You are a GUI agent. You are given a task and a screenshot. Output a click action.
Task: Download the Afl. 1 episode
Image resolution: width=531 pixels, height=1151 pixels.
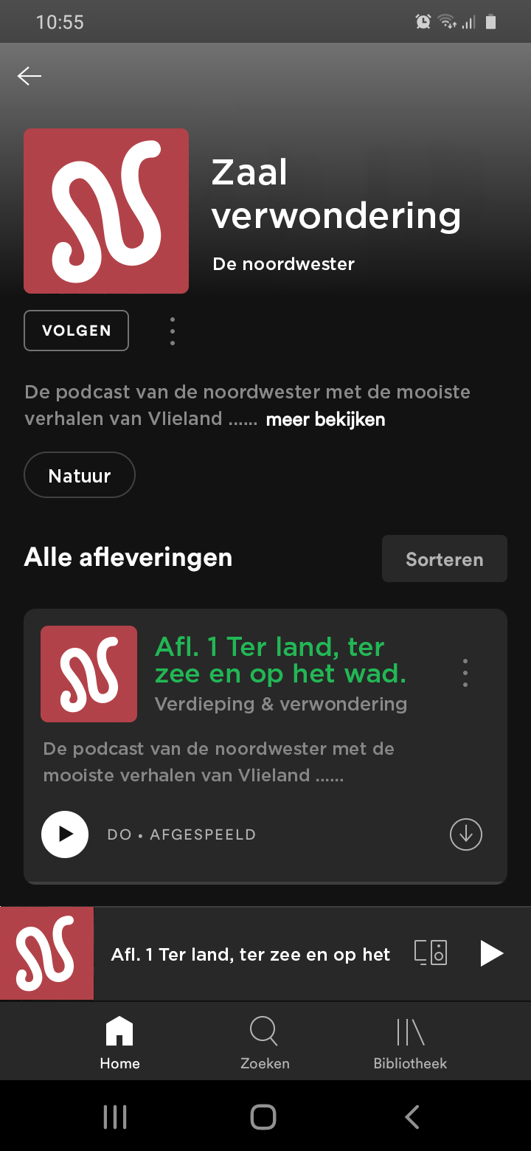pos(465,834)
